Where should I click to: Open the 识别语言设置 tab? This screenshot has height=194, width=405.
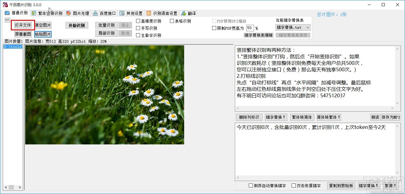(x=162, y=13)
